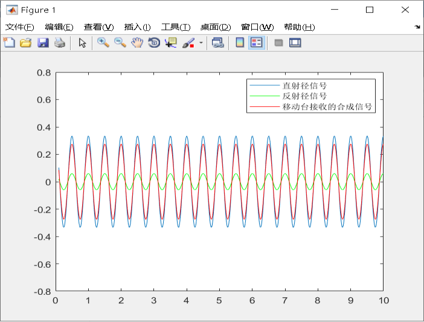Open the 帮助(H) menu

(x=300, y=27)
